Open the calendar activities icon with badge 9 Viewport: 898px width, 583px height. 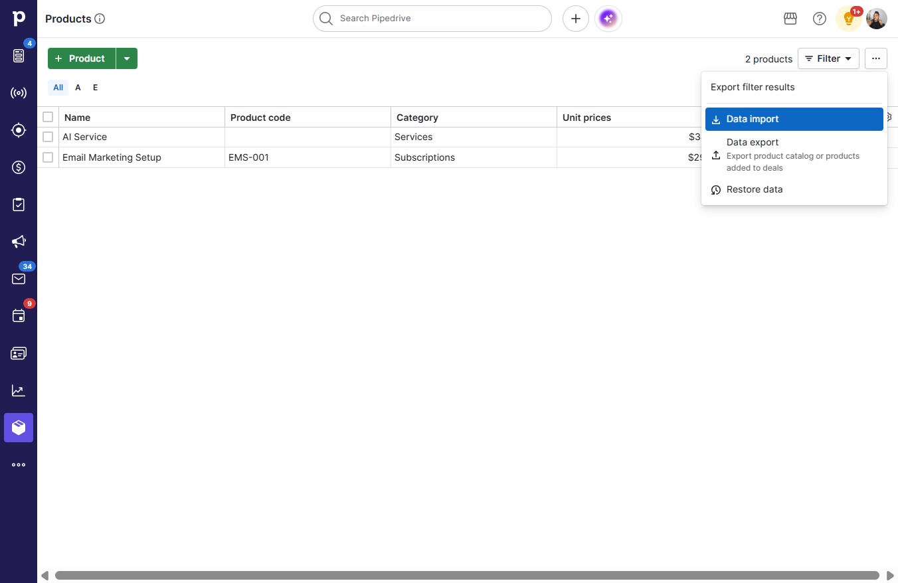tap(19, 316)
